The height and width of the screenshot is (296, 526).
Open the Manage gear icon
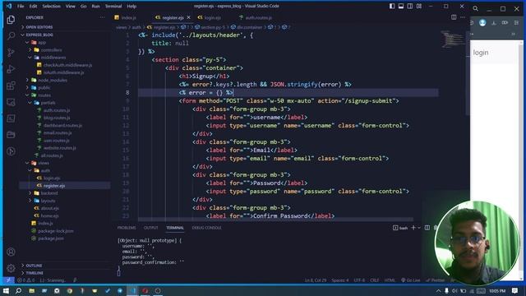pos(11,268)
